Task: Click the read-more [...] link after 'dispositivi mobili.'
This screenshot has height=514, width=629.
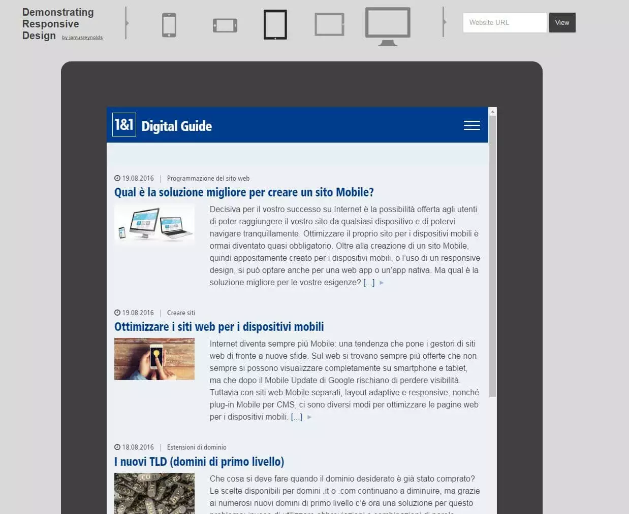Action: click(297, 417)
